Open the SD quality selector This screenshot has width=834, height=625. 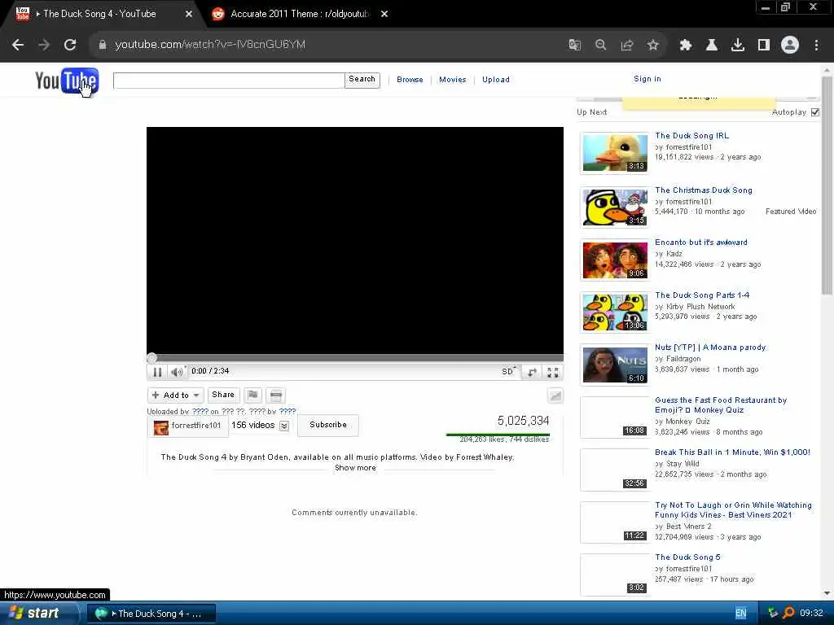508,371
